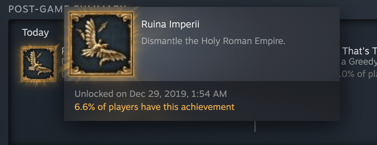
Task: Click the popup's dark footer bar
Action: click(x=202, y=101)
